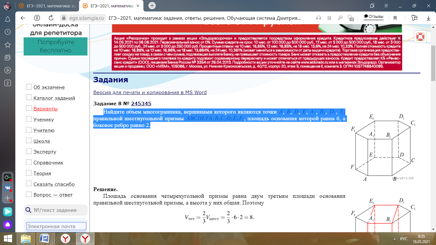This screenshot has width=436, height=245.
Task: Open File Explorer from the taskbar
Action: tap(26, 238)
